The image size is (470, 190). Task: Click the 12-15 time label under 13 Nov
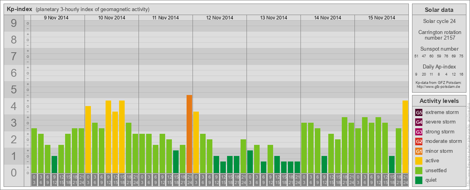[x=277, y=180]
